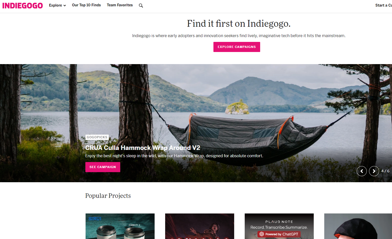Open the red fantasy artwork project card

[200, 226]
